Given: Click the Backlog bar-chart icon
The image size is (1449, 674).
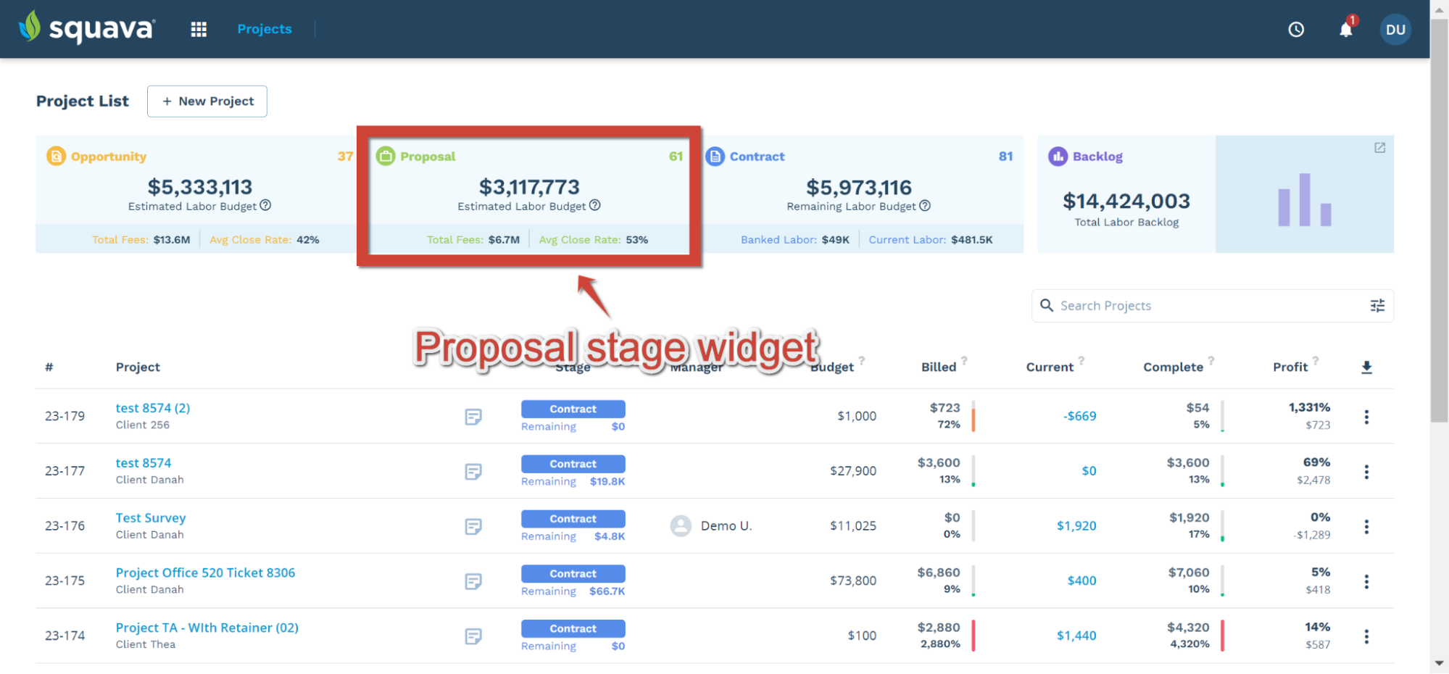Looking at the screenshot, I should click(x=1058, y=156).
